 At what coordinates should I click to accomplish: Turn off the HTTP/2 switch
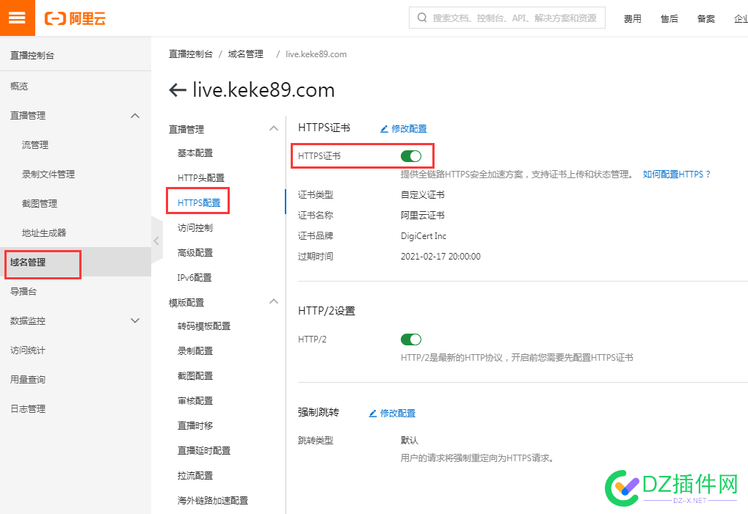pyautogui.click(x=411, y=339)
